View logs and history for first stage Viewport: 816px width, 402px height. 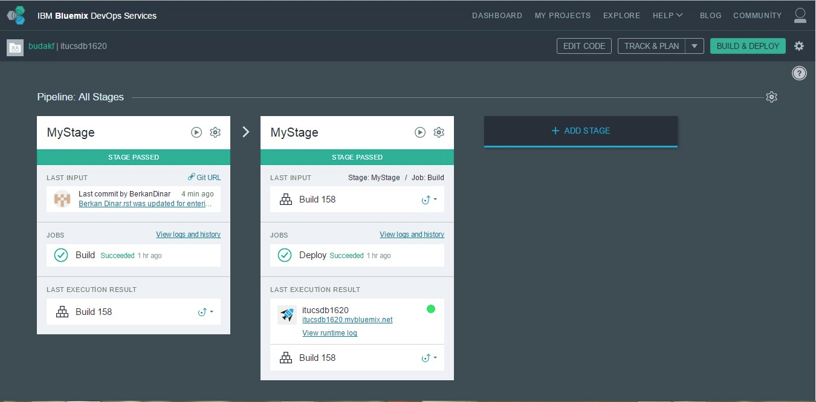(188, 235)
